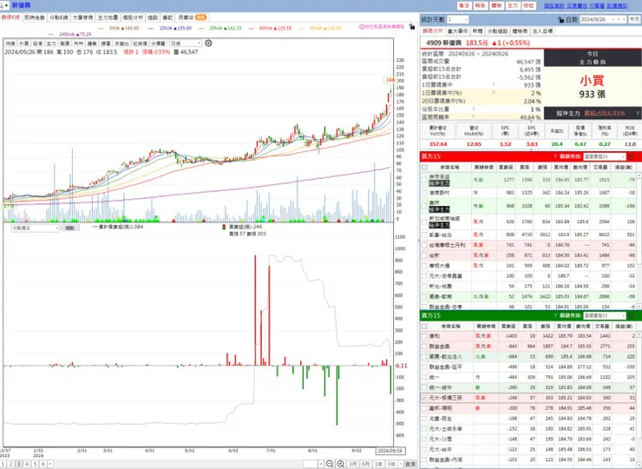Click the 20MA legend line swatch
642x469 pixels.
(201, 29)
